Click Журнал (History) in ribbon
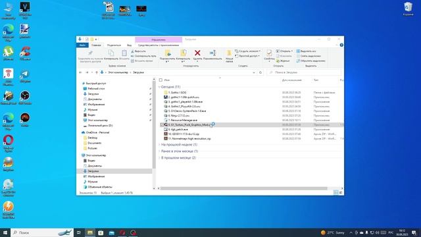Viewport: 421px width, 237px height. pos(283,61)
